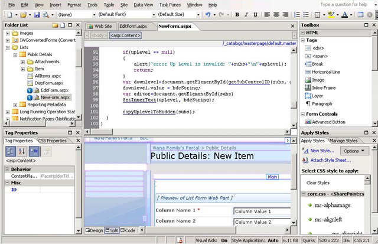
Task: Open the Options dropdown in Apply Styles
Action: 353,151
